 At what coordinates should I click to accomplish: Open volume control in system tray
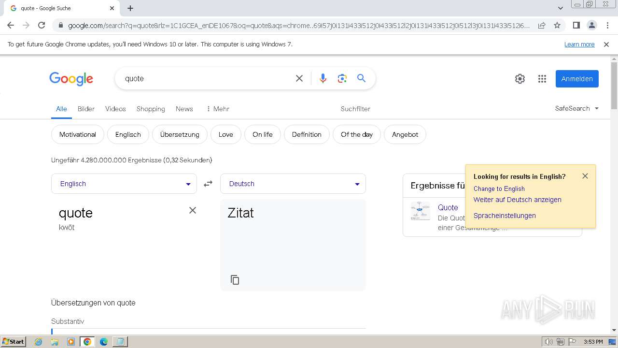[x=548, y=342]
